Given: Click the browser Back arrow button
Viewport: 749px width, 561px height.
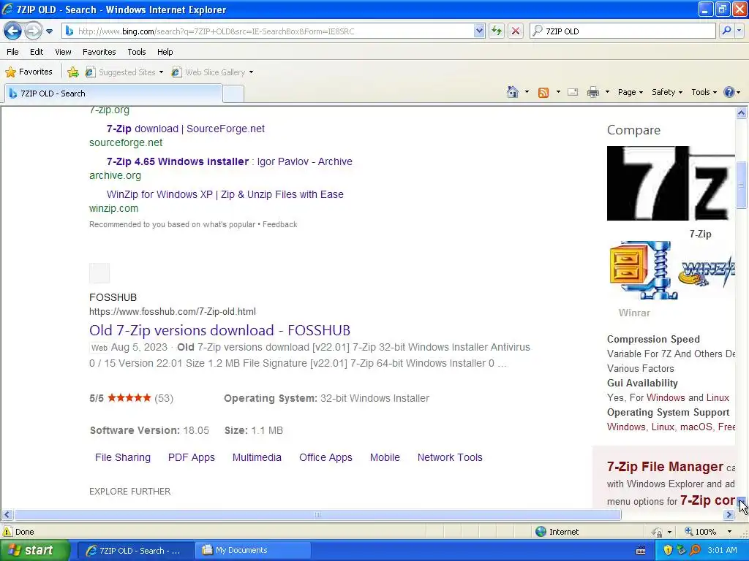Looking at the screenshot, I should (13, 31).
